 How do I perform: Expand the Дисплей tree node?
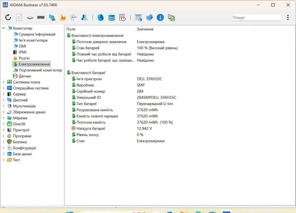[x=3, y=100]
